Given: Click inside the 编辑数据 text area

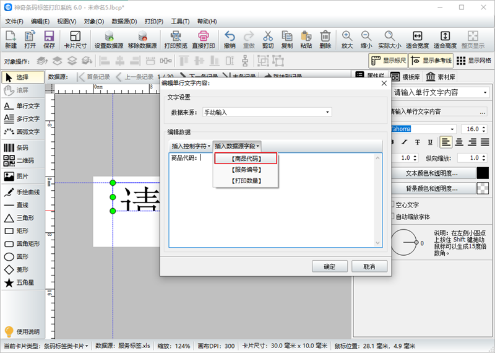Looking at the screenshot, I should 275,211.
